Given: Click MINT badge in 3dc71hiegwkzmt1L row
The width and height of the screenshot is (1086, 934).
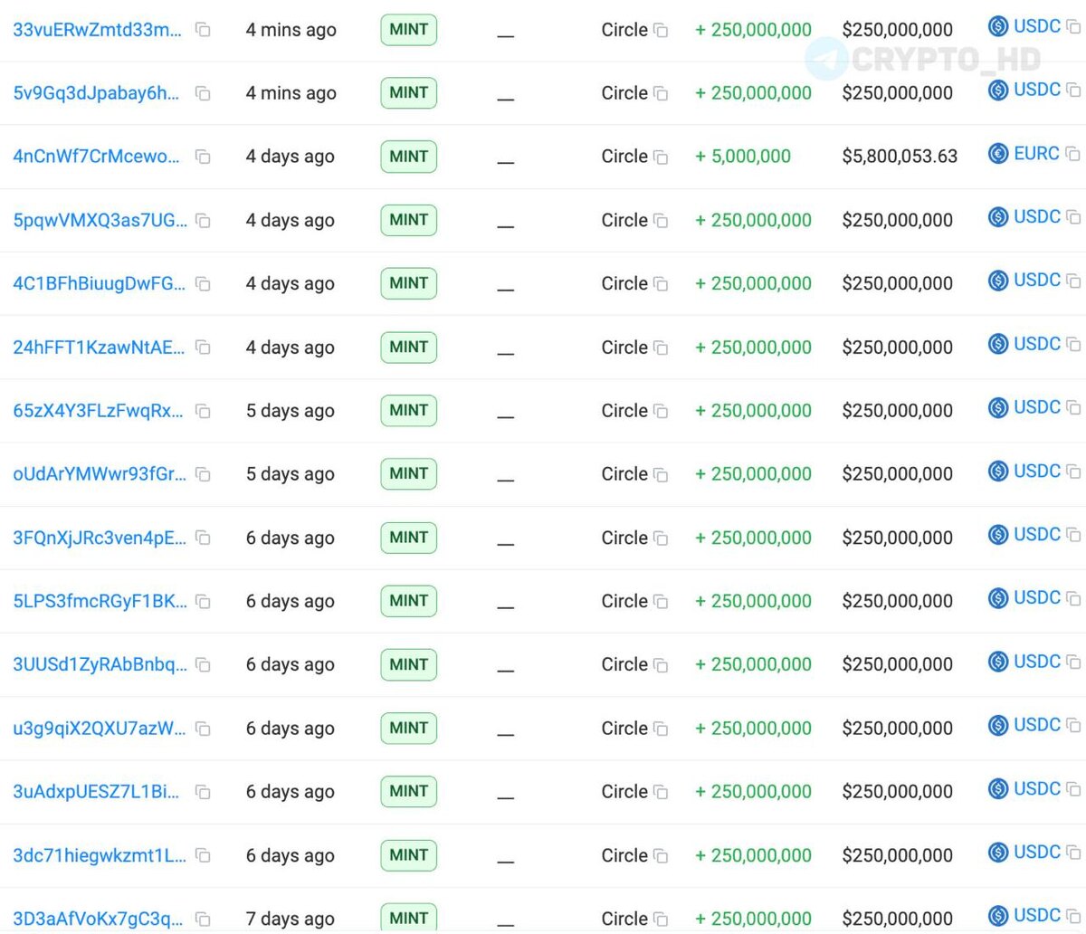Looking at the screenshot, I should point(409,855).
